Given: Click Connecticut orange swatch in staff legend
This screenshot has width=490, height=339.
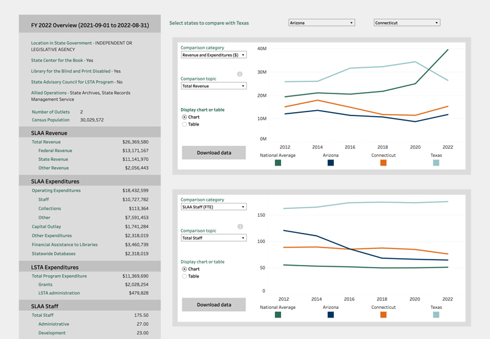Looking at the screenshot, I should [383, 314].
